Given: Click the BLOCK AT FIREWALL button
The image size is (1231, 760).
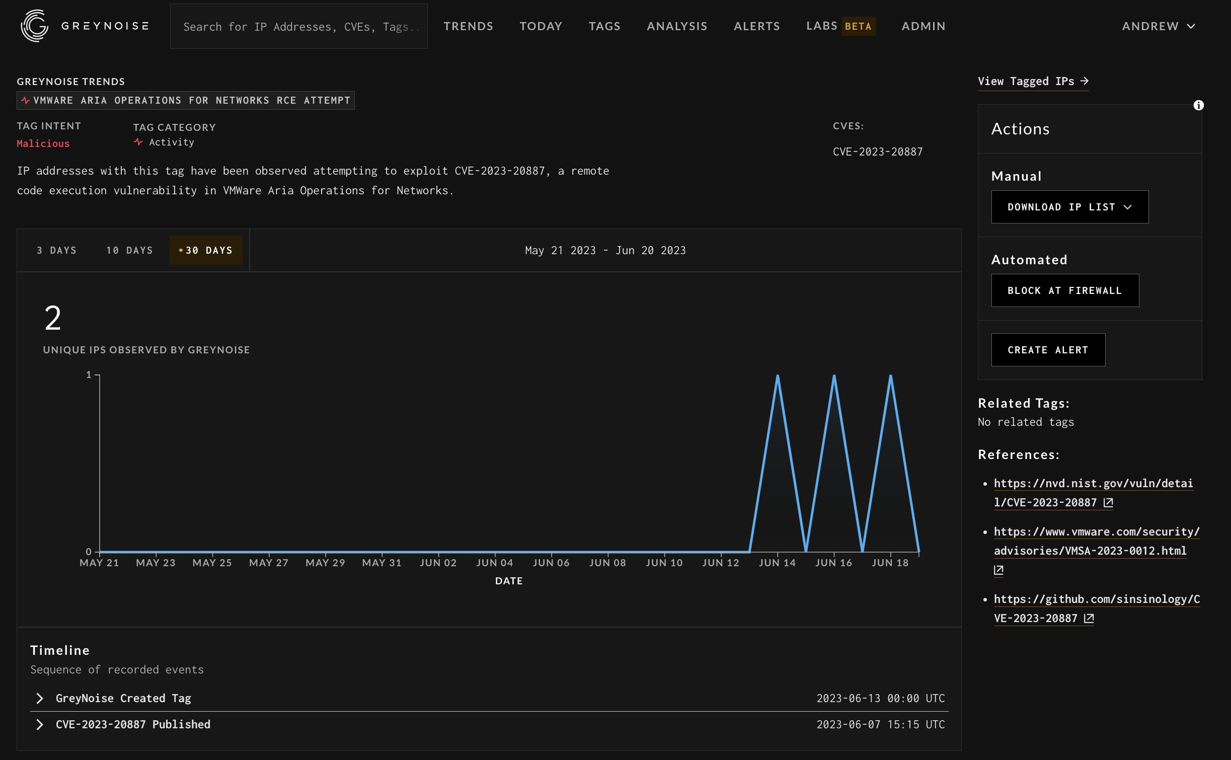Looking at the screenshot, I should coord(1064,290).
